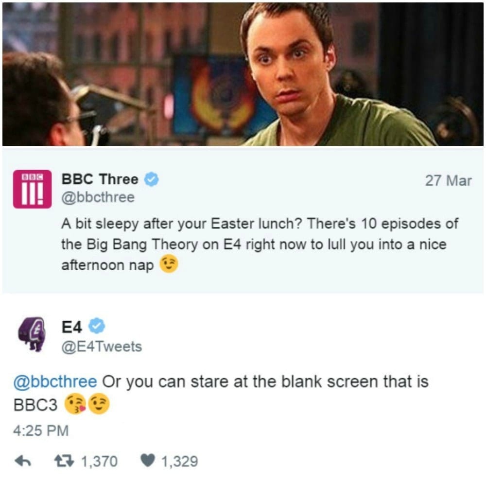
Task: View the 1,329 likes count
Action: pyautogui.click(x=179, y=461)
